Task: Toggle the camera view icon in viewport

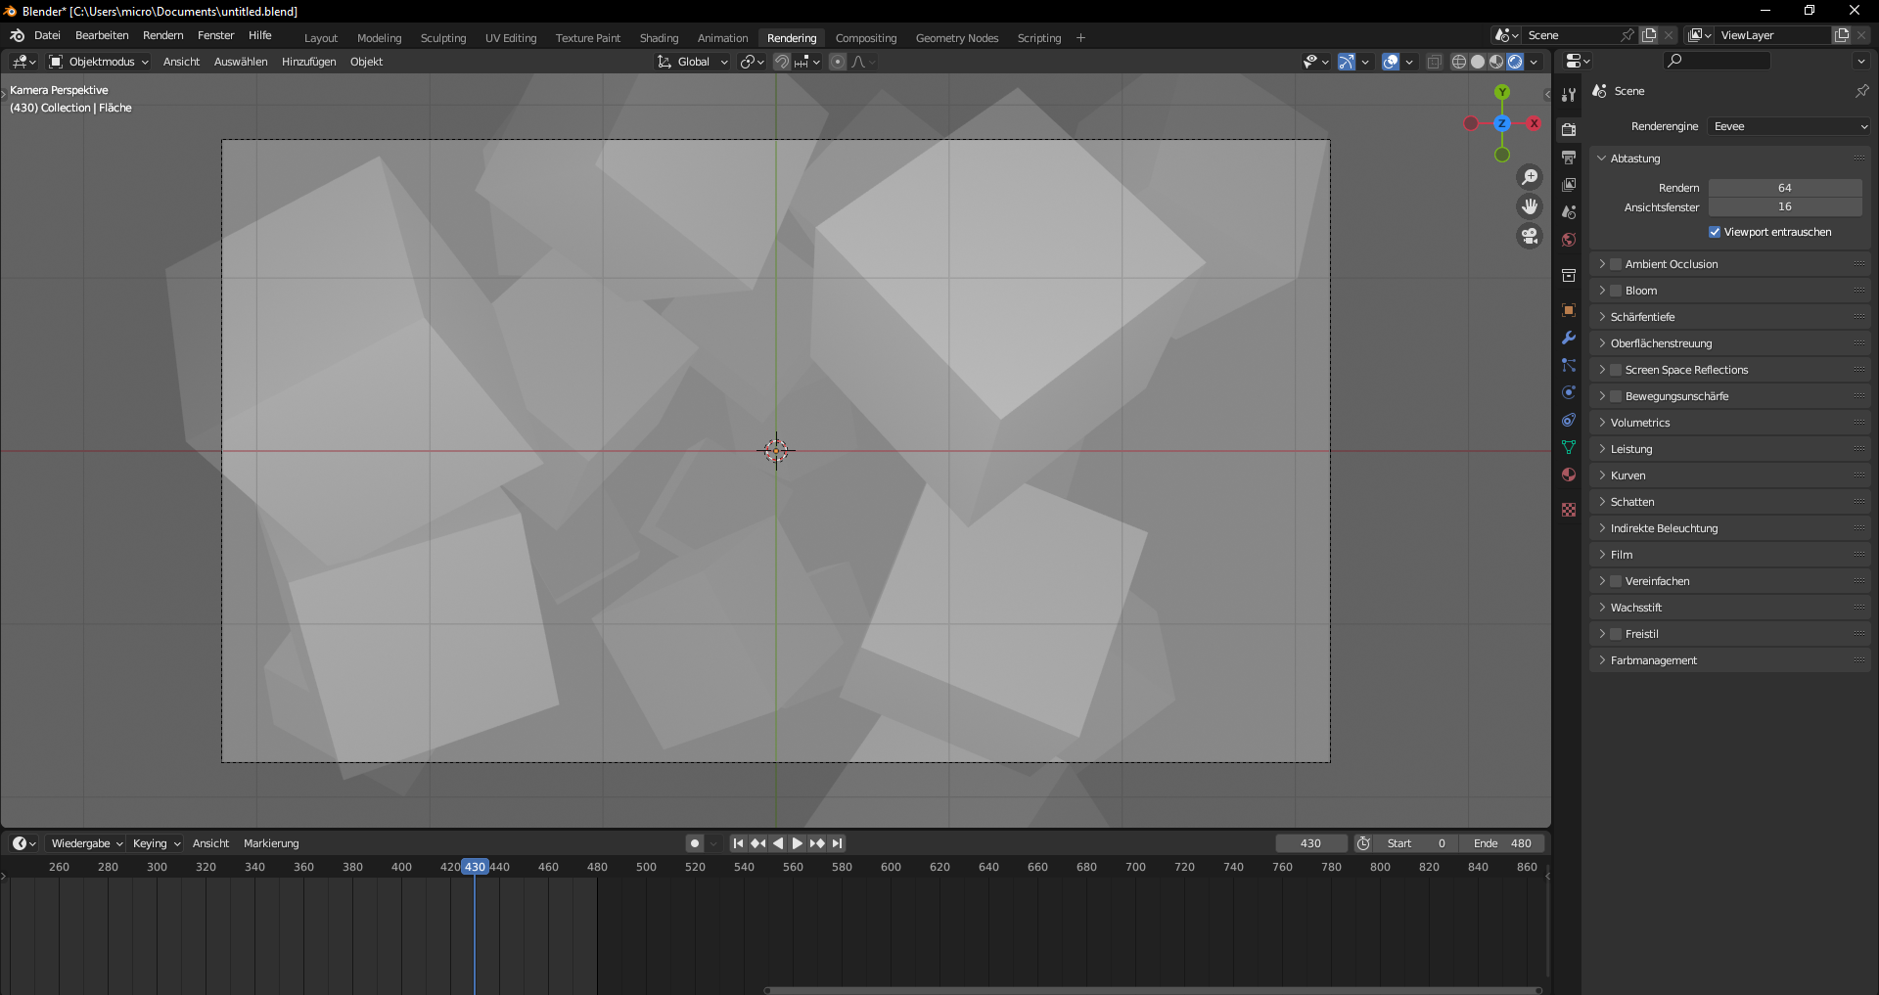Action: tap(1529, 236)
